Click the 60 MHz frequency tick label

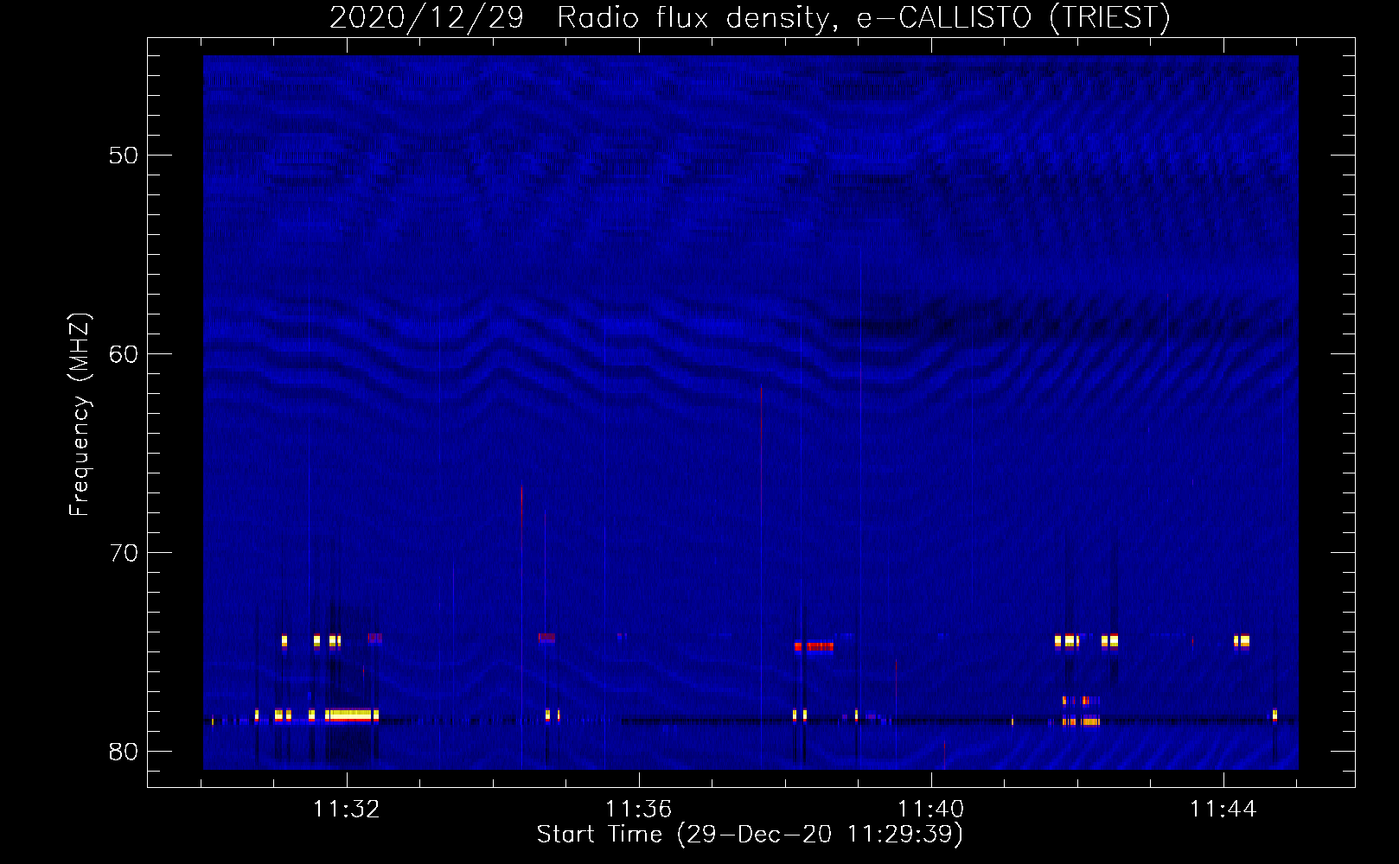coord(125,354)
